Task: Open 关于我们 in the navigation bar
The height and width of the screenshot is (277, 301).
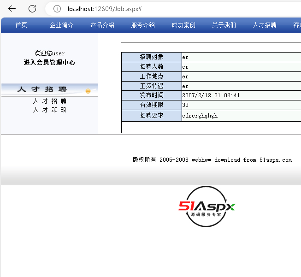Action: tap(224, 25)
